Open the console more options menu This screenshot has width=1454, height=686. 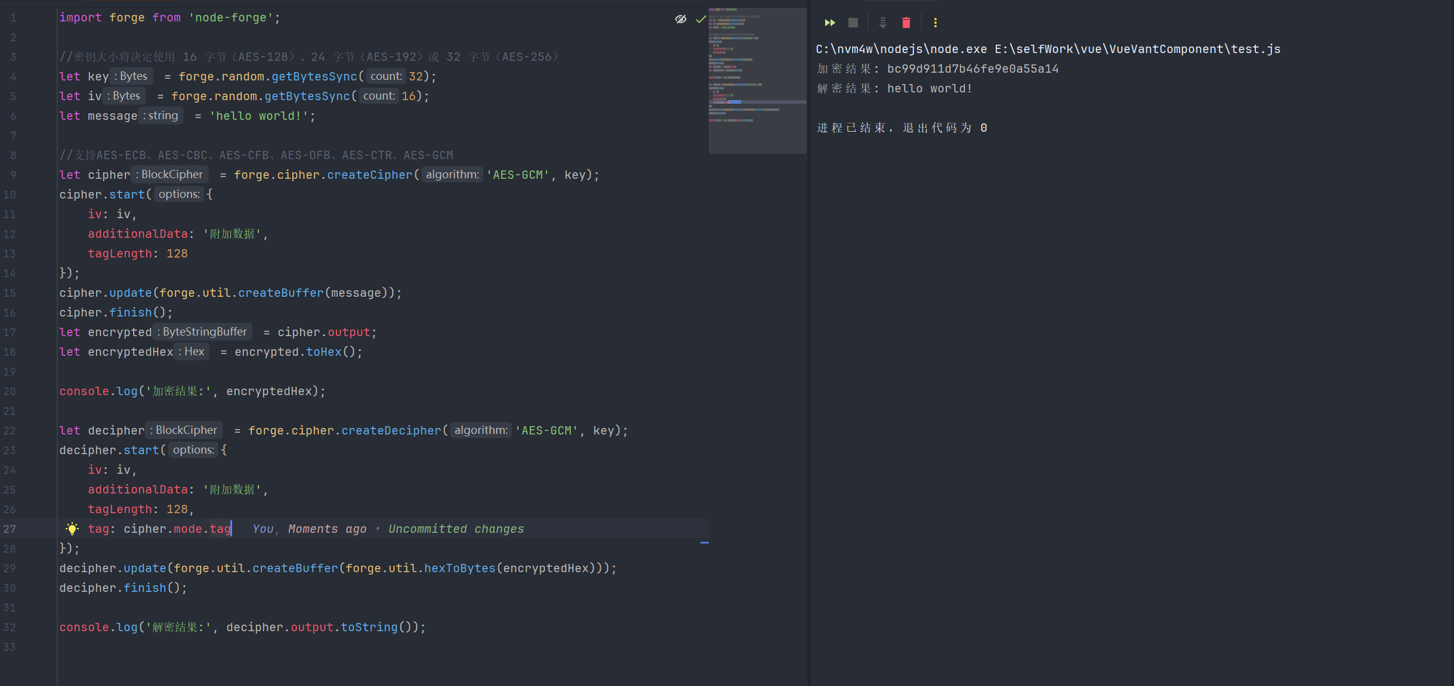coord(935,23)
